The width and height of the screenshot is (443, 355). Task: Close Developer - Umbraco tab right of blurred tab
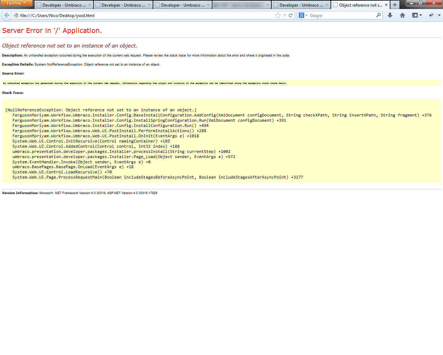pos(327,5)
